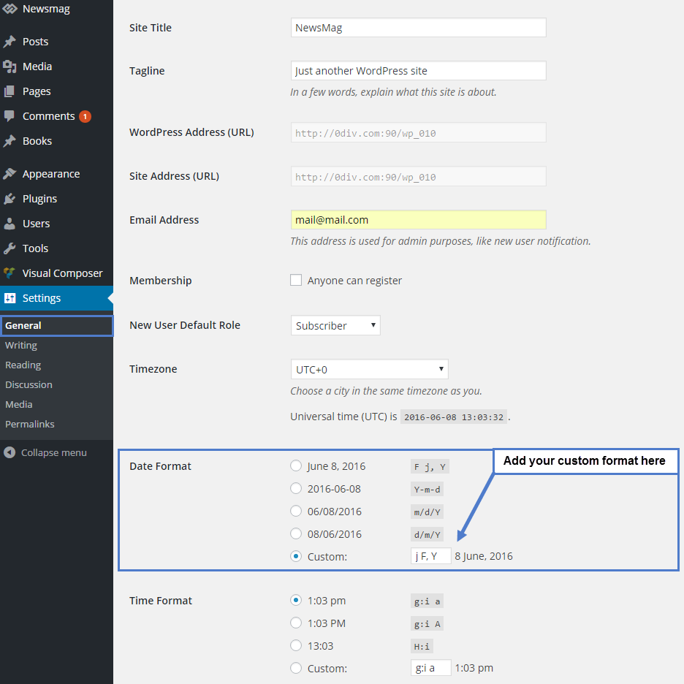
Task: Click the Plugins plug icon
Action: (9, 199)
